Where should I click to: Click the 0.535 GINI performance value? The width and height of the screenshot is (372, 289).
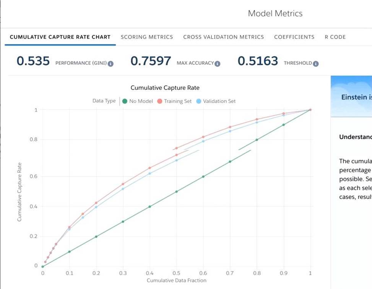pos(33,61)
